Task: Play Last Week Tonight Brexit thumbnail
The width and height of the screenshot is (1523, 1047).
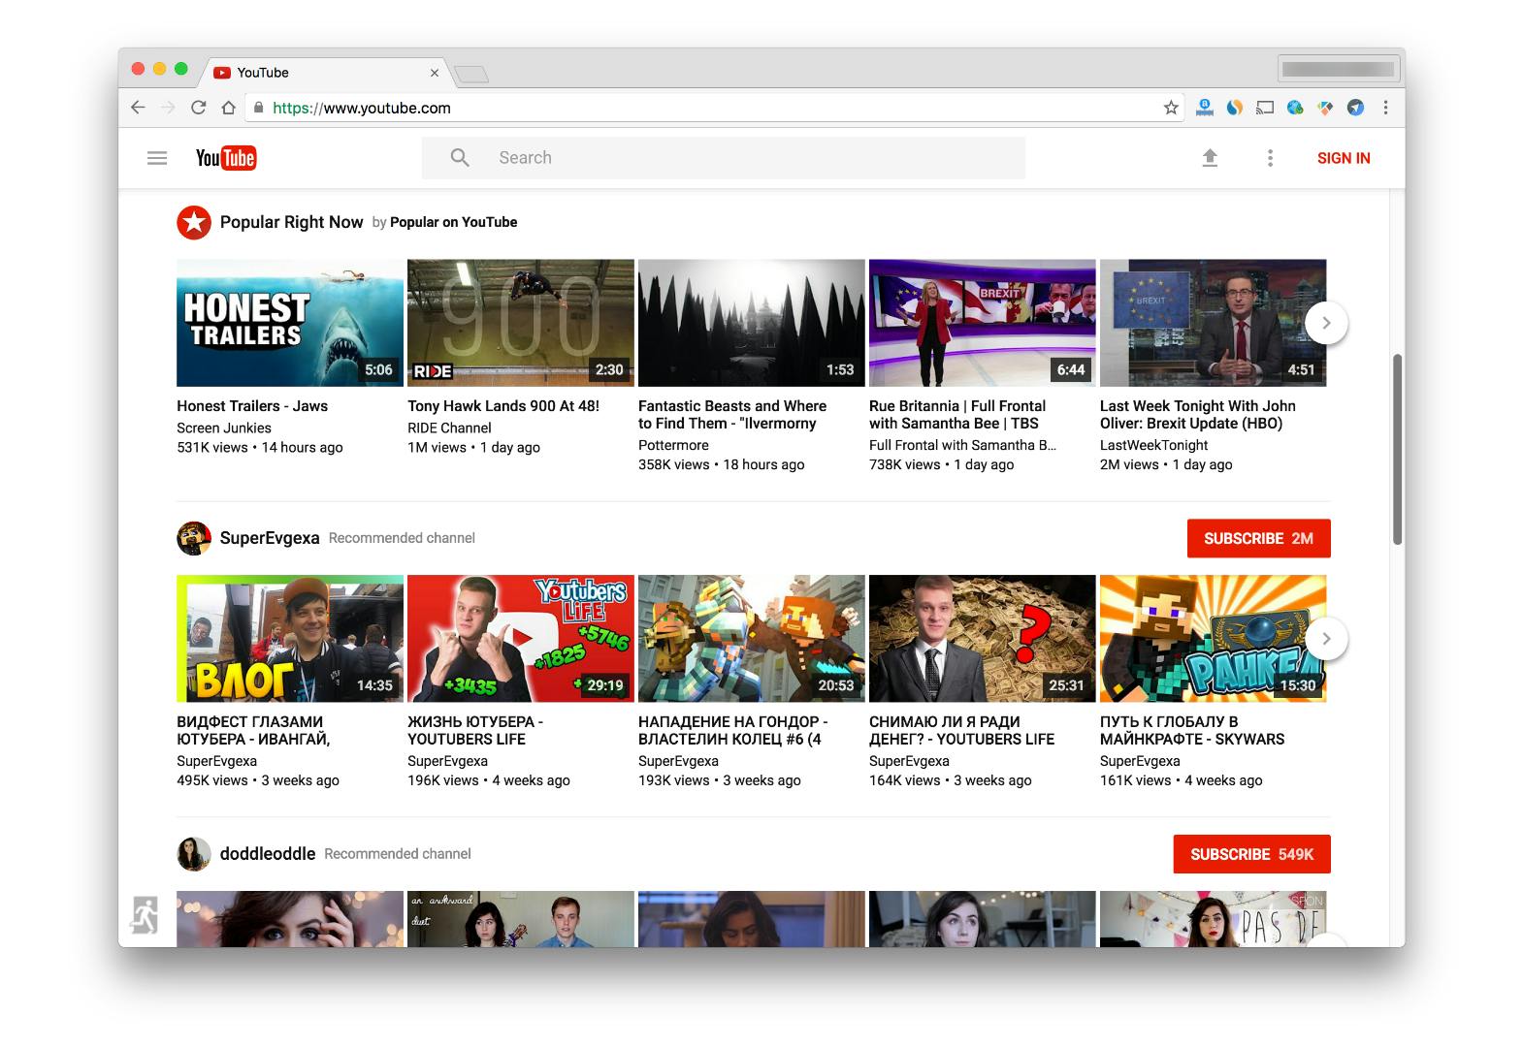Action: (1214, 323)
